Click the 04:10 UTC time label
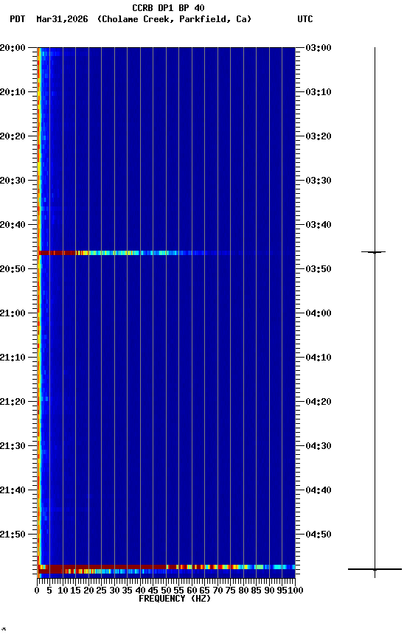The height and width of the screenshot is (637, 407). point(319,358)
